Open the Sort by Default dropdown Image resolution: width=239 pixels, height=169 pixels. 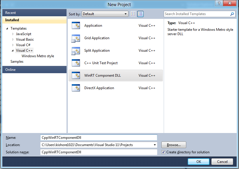click(x=105, y=14)
